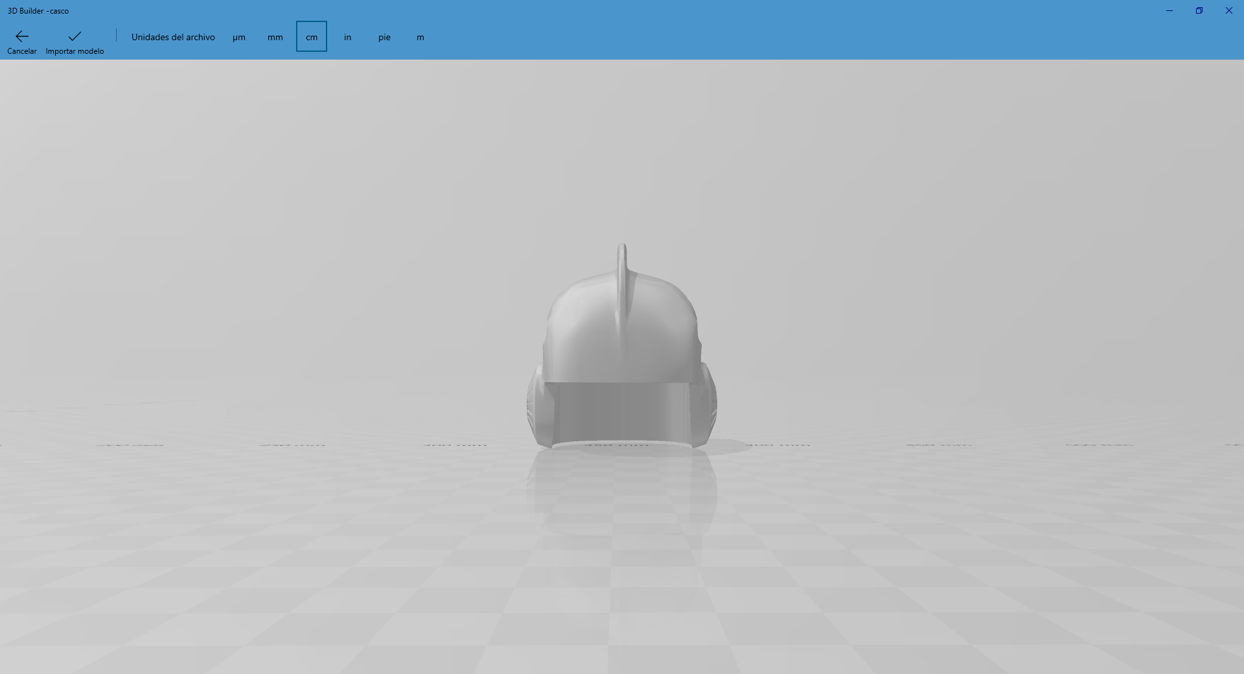The width and height of the screenshot is (1244, 674).
Task: Switch file units to inches
Action: 347,37
